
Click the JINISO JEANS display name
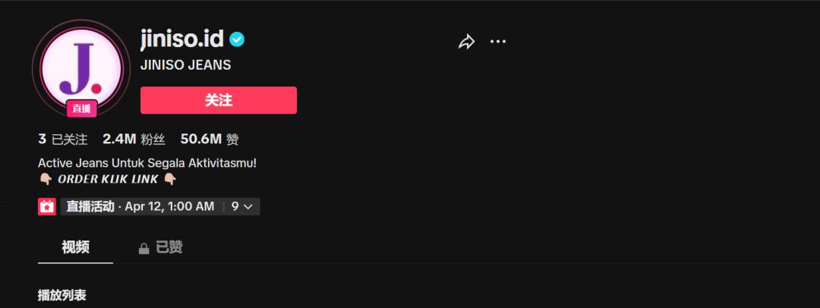[186, 65]
